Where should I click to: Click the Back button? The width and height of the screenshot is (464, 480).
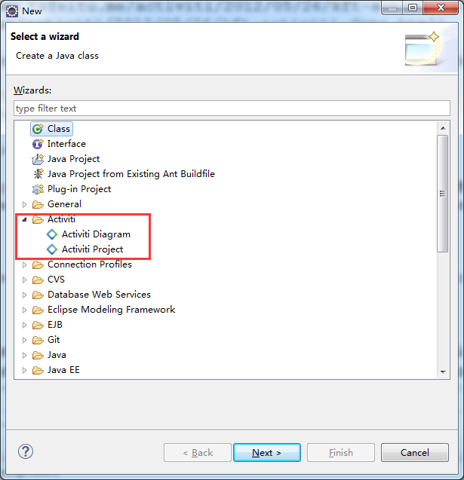(198, 452)
